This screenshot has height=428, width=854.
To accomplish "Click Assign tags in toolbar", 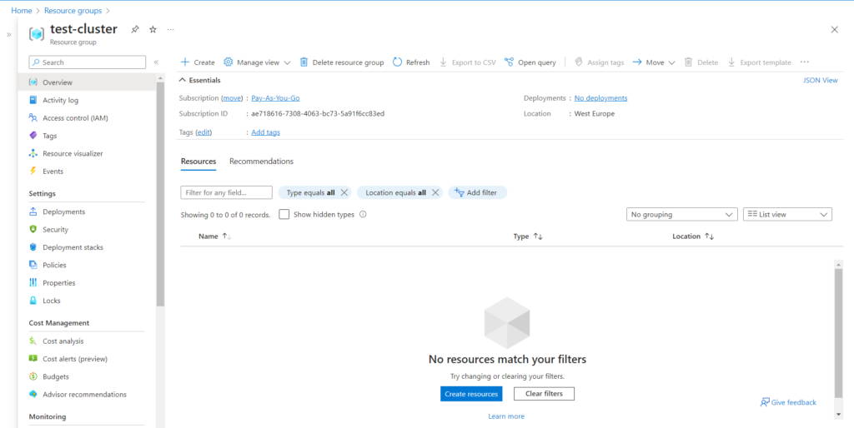I will [600, 62].
